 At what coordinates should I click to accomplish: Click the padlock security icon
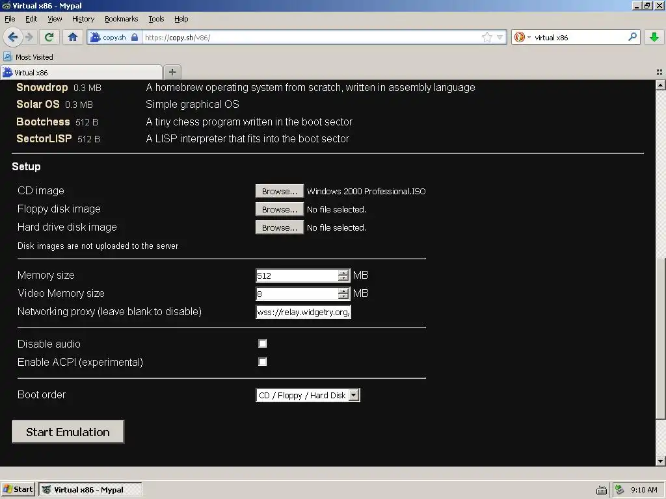coord(135,37)
